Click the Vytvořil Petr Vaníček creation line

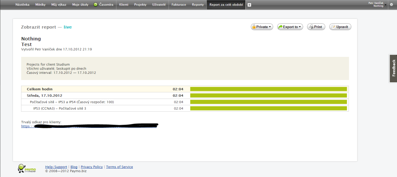[x=57, y=49]
